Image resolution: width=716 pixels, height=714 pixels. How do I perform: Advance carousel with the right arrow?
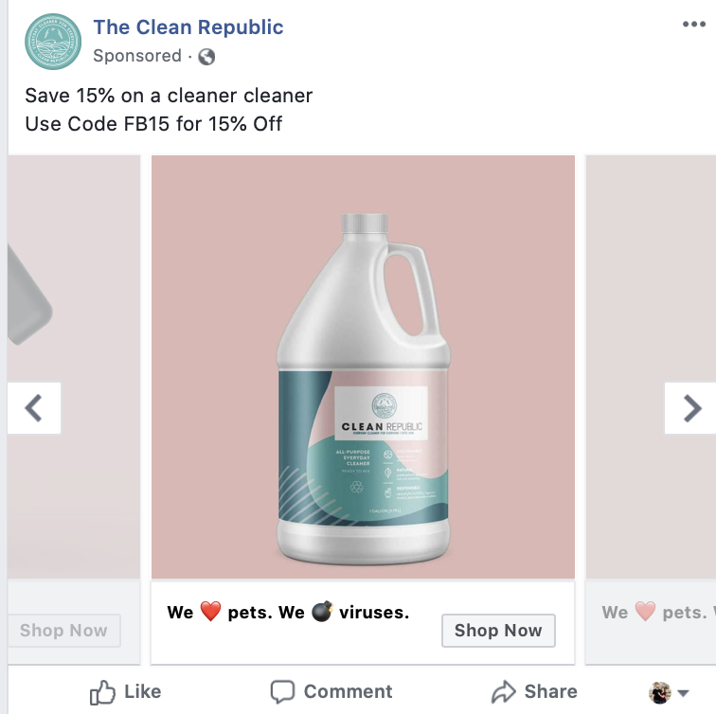[691, 408]
